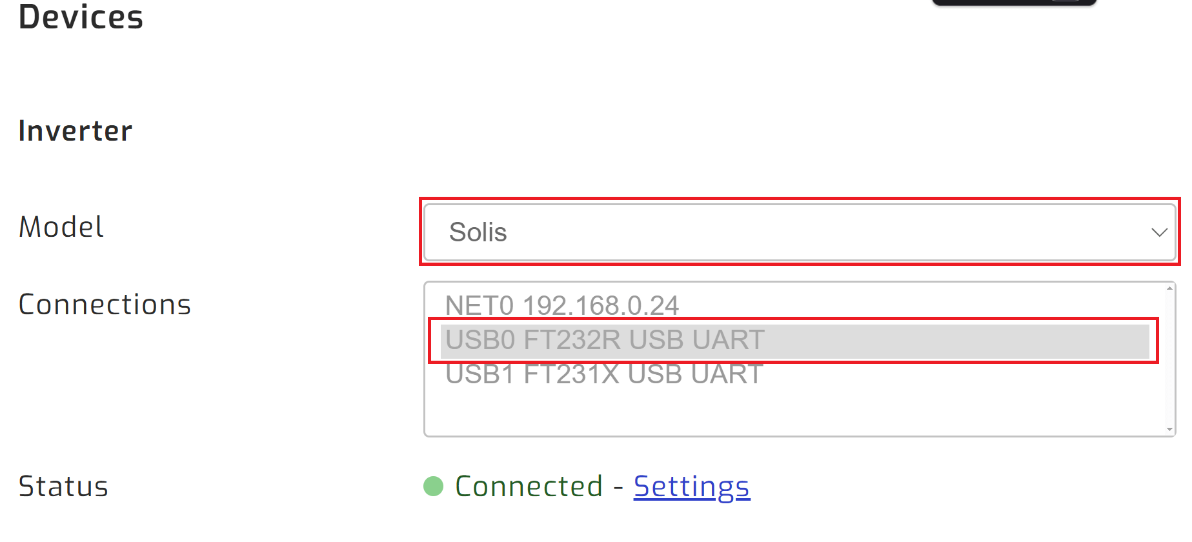Screen dimensions: 1192x542
Task: Click empty area below USB1 in list
Action: (774, 412)
